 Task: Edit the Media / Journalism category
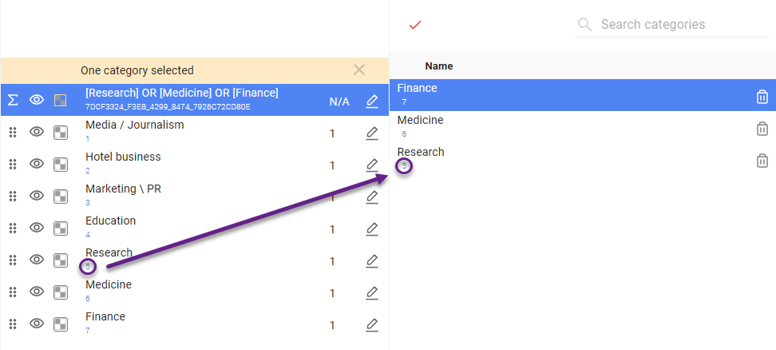tap(372, 133)
